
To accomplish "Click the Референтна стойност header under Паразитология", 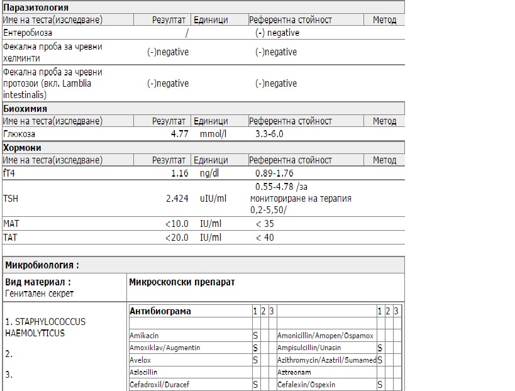I will [x=291, y=20].
